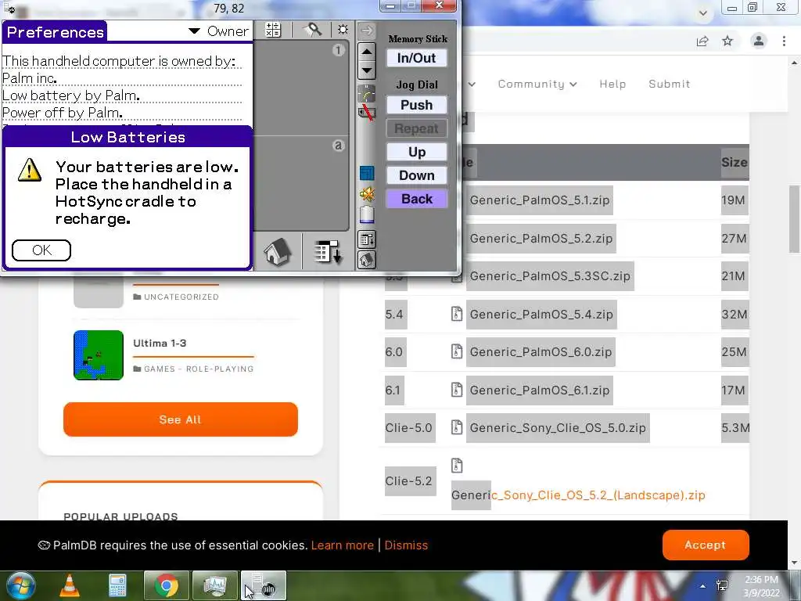801x601 pixels.
Task: Click the Jog Dial Push button
Action: (417, 105)
